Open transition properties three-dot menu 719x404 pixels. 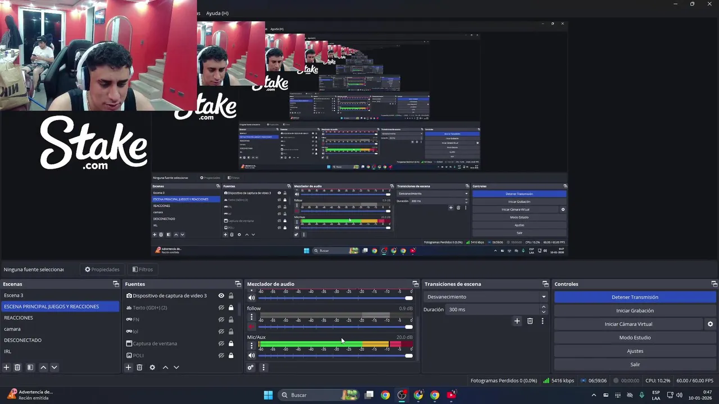(543, 321)
